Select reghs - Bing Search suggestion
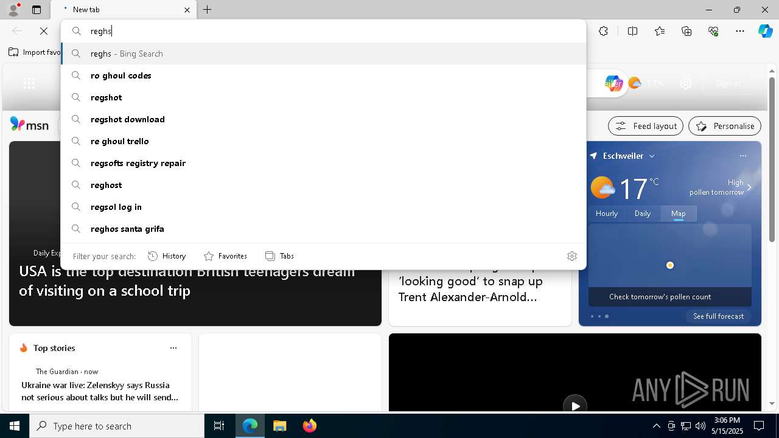779x438 pixels. coord(323,54)
